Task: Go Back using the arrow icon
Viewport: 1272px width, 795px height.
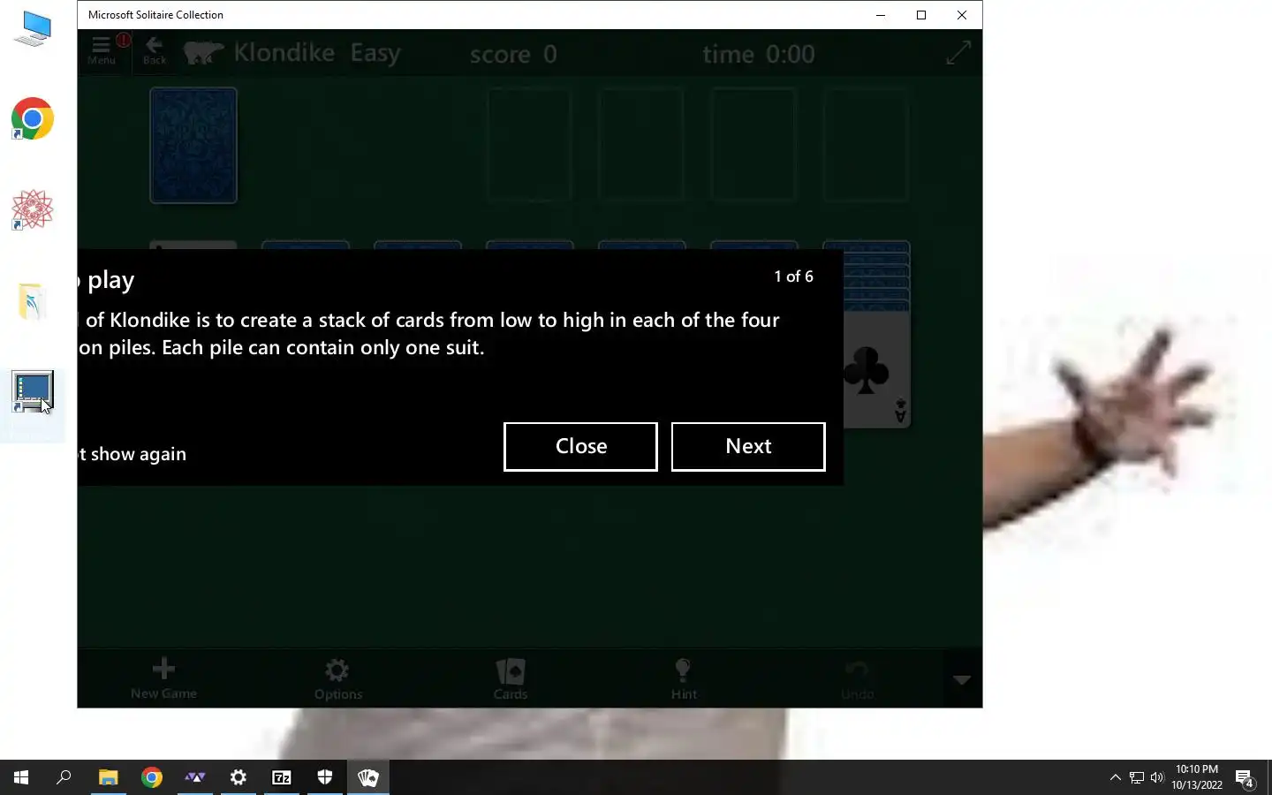Action: 155,50
